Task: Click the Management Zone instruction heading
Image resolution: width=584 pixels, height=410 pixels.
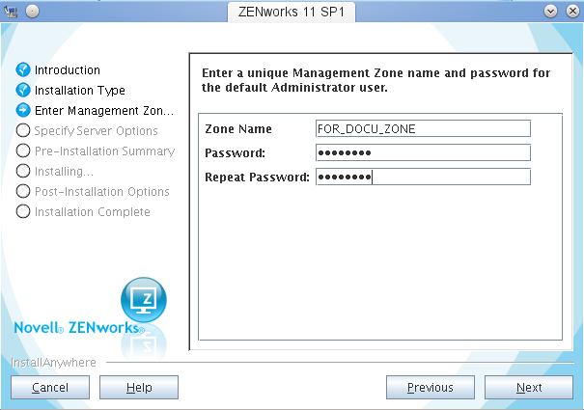Action: [x=375, y=80]
